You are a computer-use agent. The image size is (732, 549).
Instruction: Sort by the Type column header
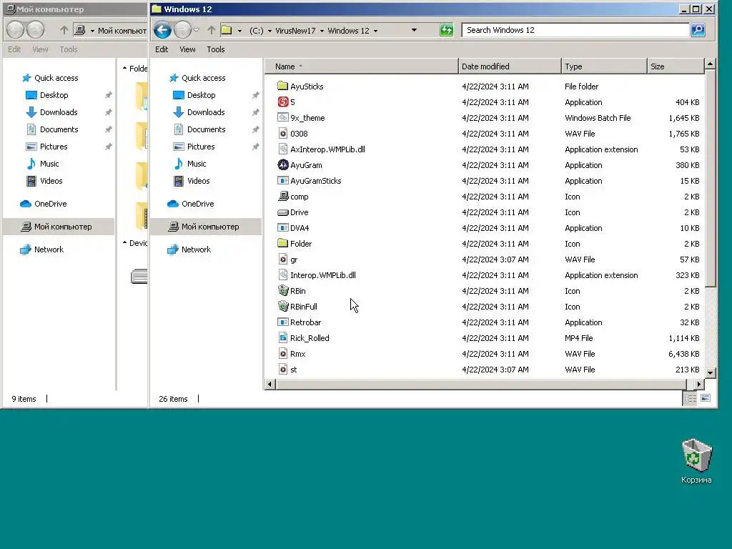pos(604,66)
